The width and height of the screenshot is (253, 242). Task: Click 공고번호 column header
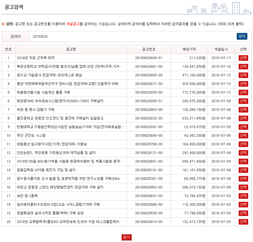(149, 49)
